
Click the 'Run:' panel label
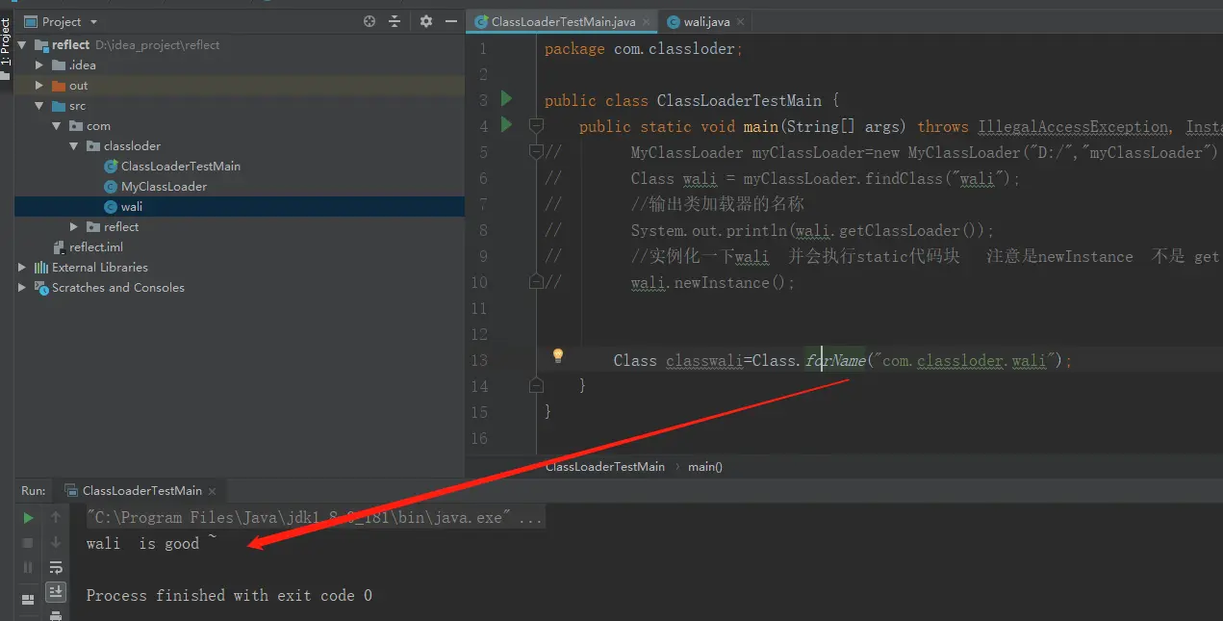pos(34,490)
